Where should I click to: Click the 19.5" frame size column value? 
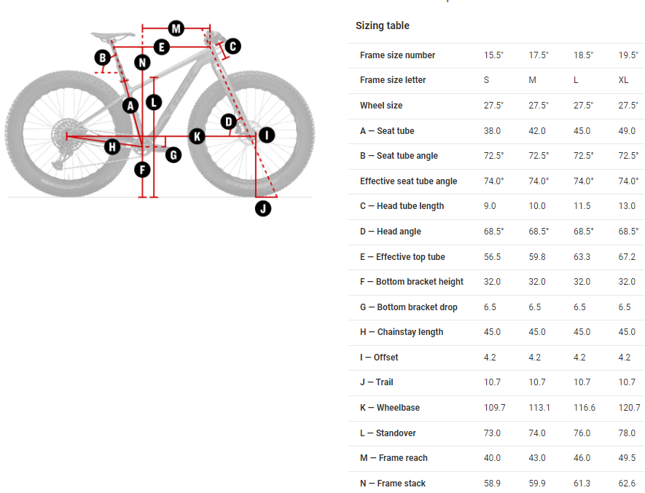(x=628, y=55)
